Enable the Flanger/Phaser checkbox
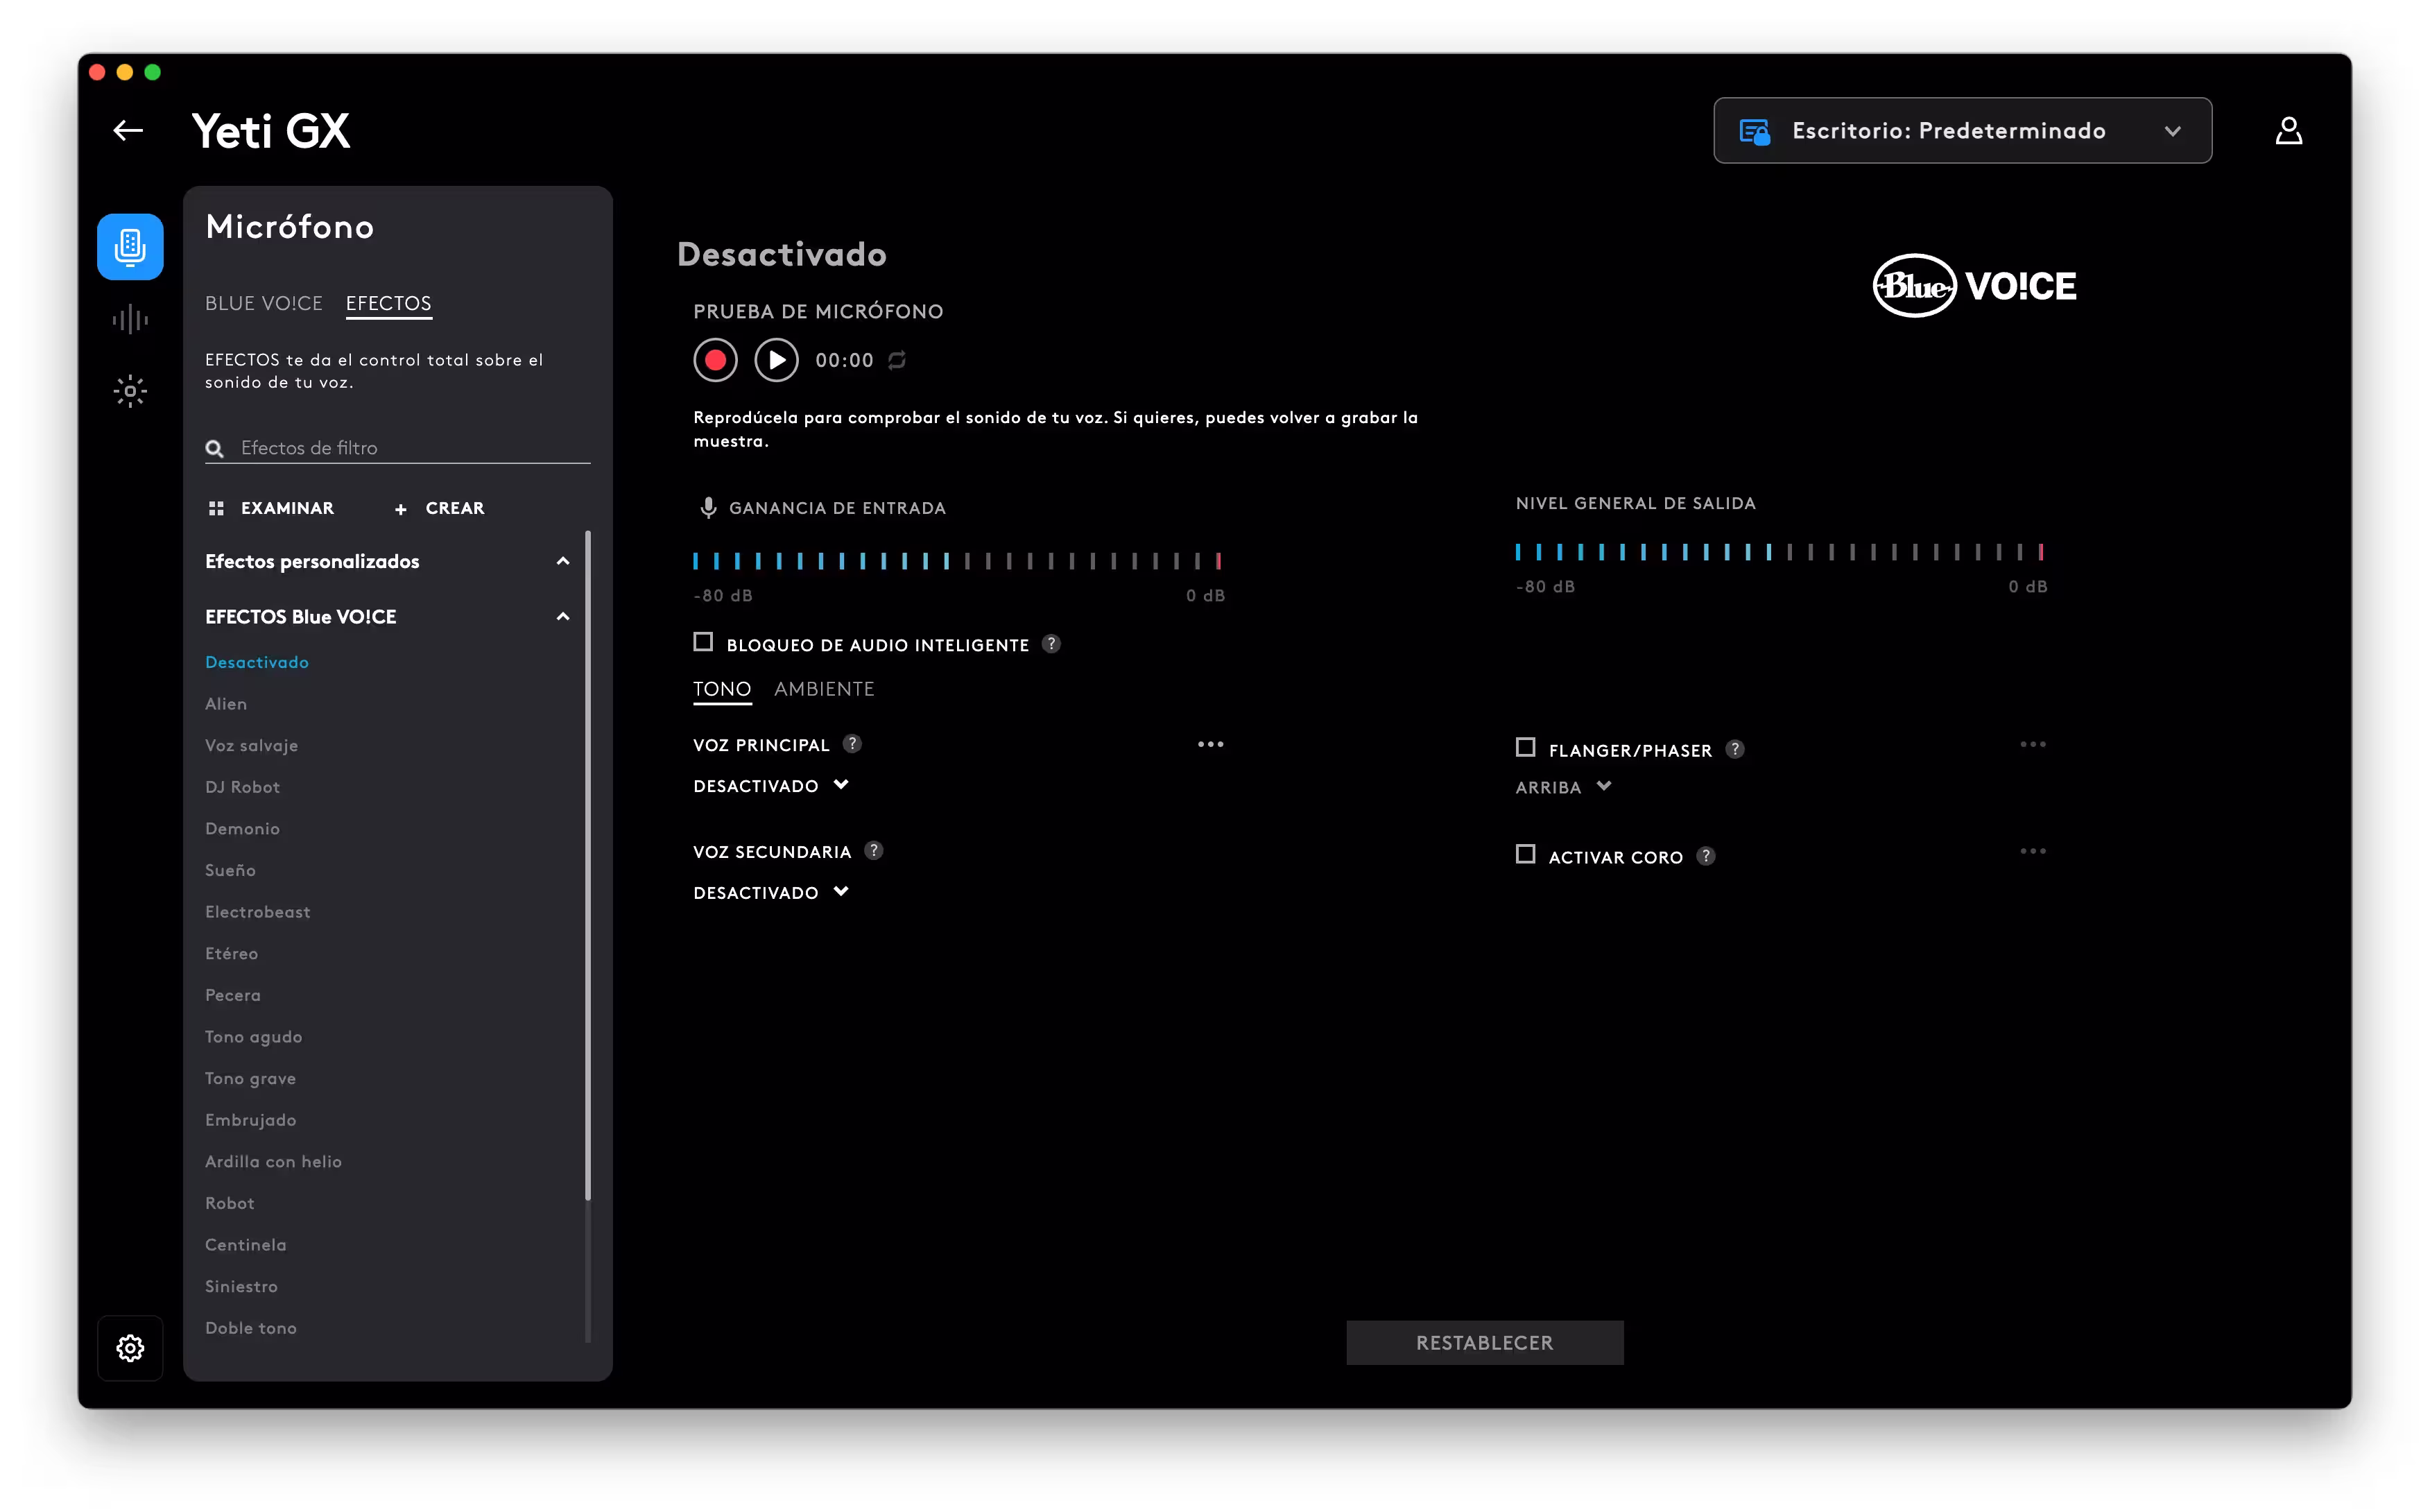This screenshot has width=2430, height=1512. [1524, 747]
